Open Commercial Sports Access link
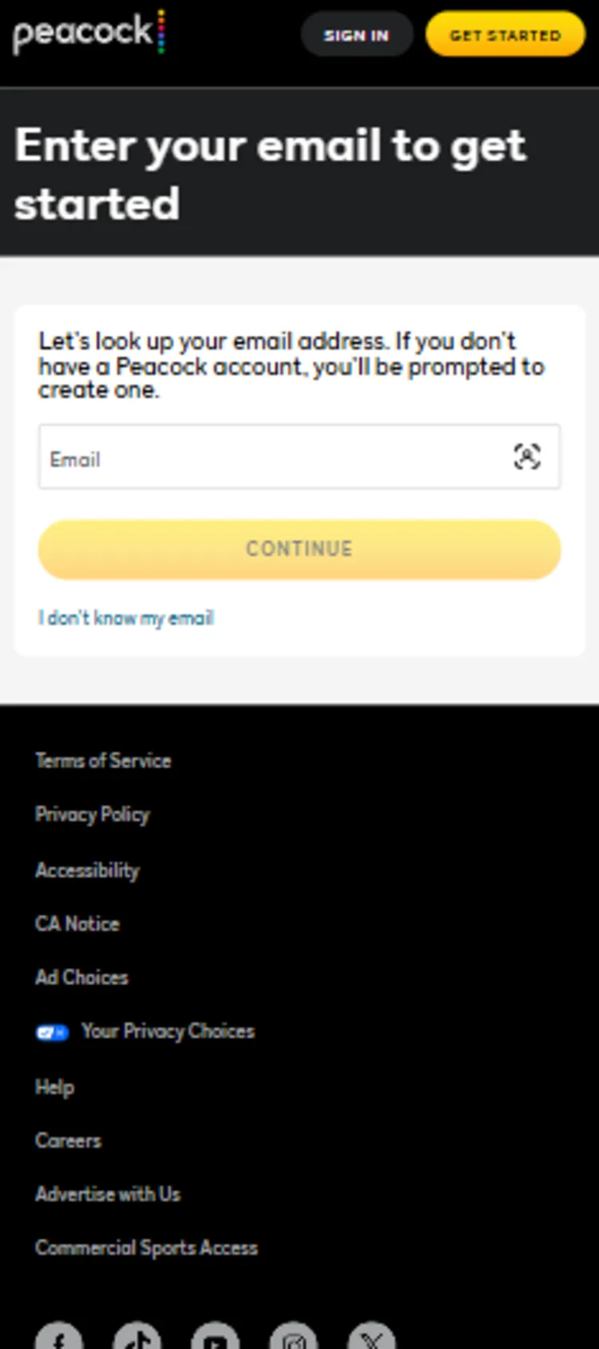This screenshot has width=599, height=1349. [x=146, y=1248]
